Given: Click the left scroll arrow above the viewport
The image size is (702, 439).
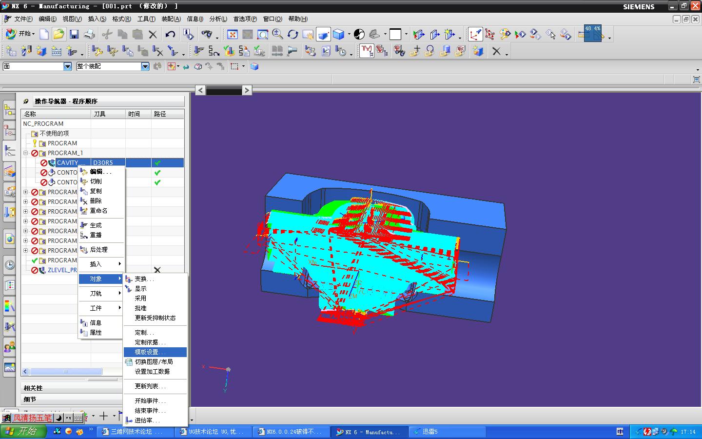Looking at the screenshot, I should (200, 90).
